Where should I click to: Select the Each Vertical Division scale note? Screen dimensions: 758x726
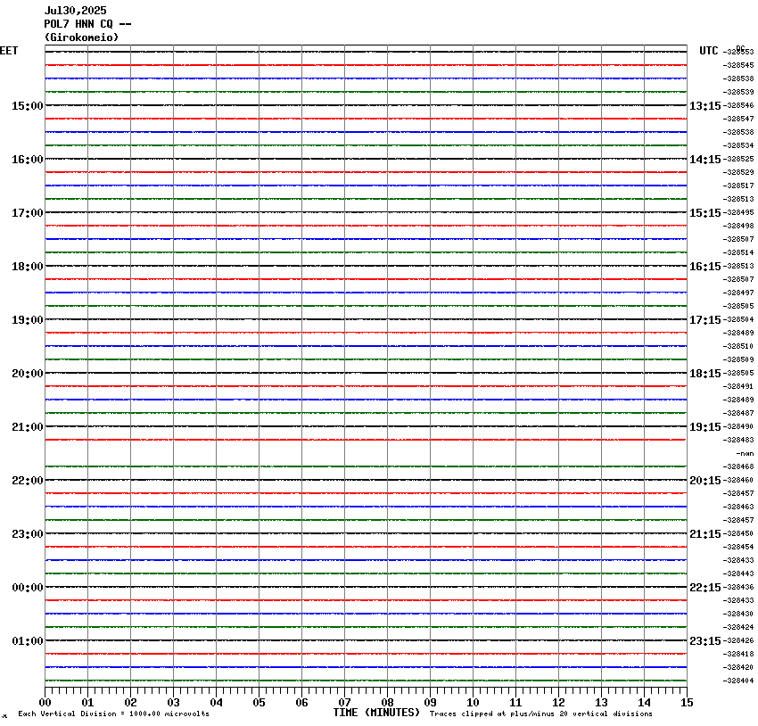(x=113, y=714)
